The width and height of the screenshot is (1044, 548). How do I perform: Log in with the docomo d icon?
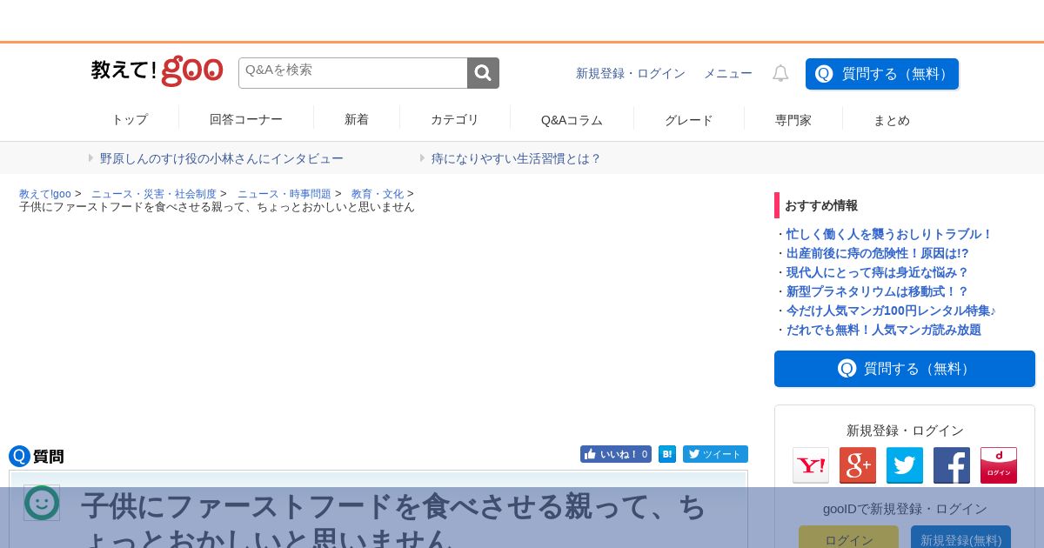click(999, 465)
